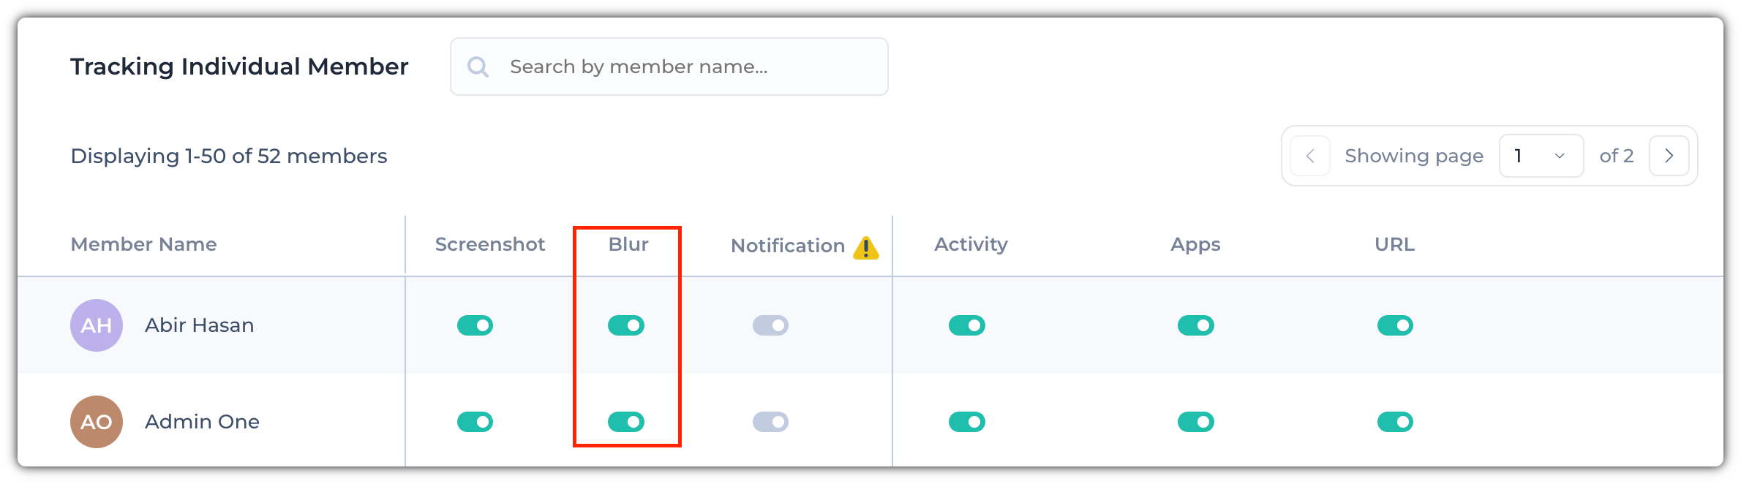Screen dimensions: 1741x484
Task: Toggle Activity tracking for Admin One
Action: tap(967, 422)
